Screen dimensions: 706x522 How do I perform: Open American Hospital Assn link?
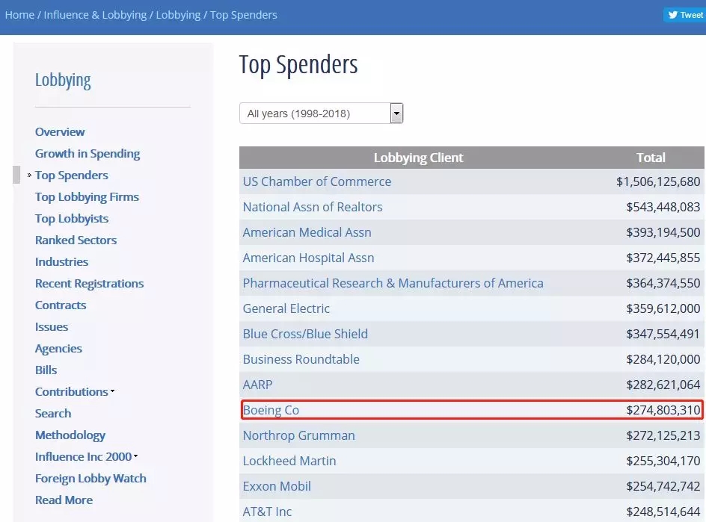(308, 258)
